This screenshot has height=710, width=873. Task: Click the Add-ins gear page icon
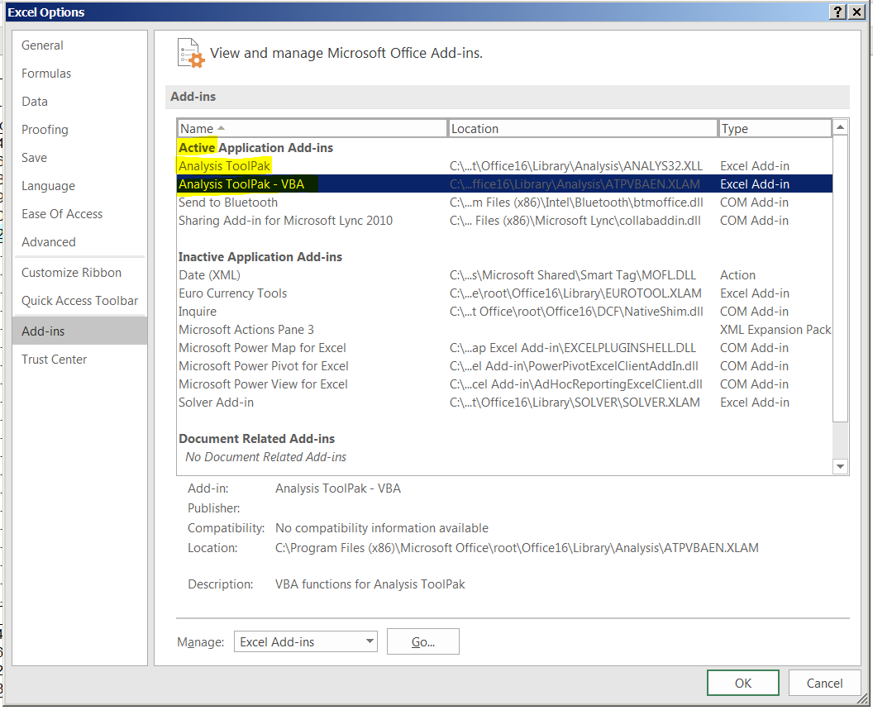[x=191, y=53]
